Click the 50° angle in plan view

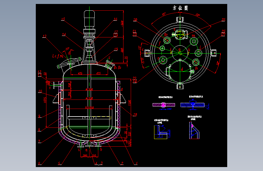[x=198, y=15]
